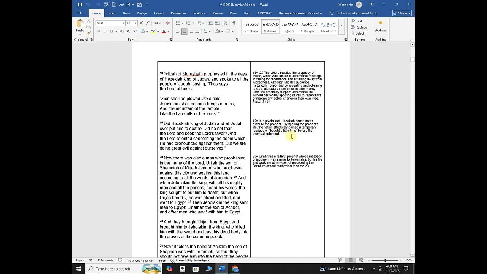
Task: Toggle Insert/Overtype mode in status bar
Action: pyautogui.click(x=162, y=260)
